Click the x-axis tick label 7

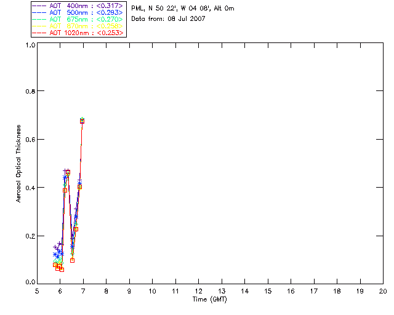[83, 291]
